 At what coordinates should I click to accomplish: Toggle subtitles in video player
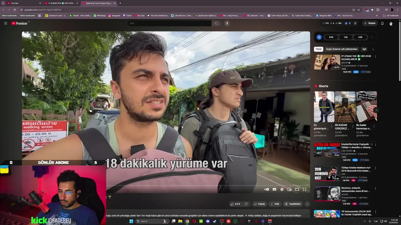(274, 189)
